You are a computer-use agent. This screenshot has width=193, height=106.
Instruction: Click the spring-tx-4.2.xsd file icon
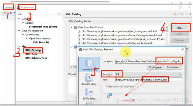coord(79,43)
